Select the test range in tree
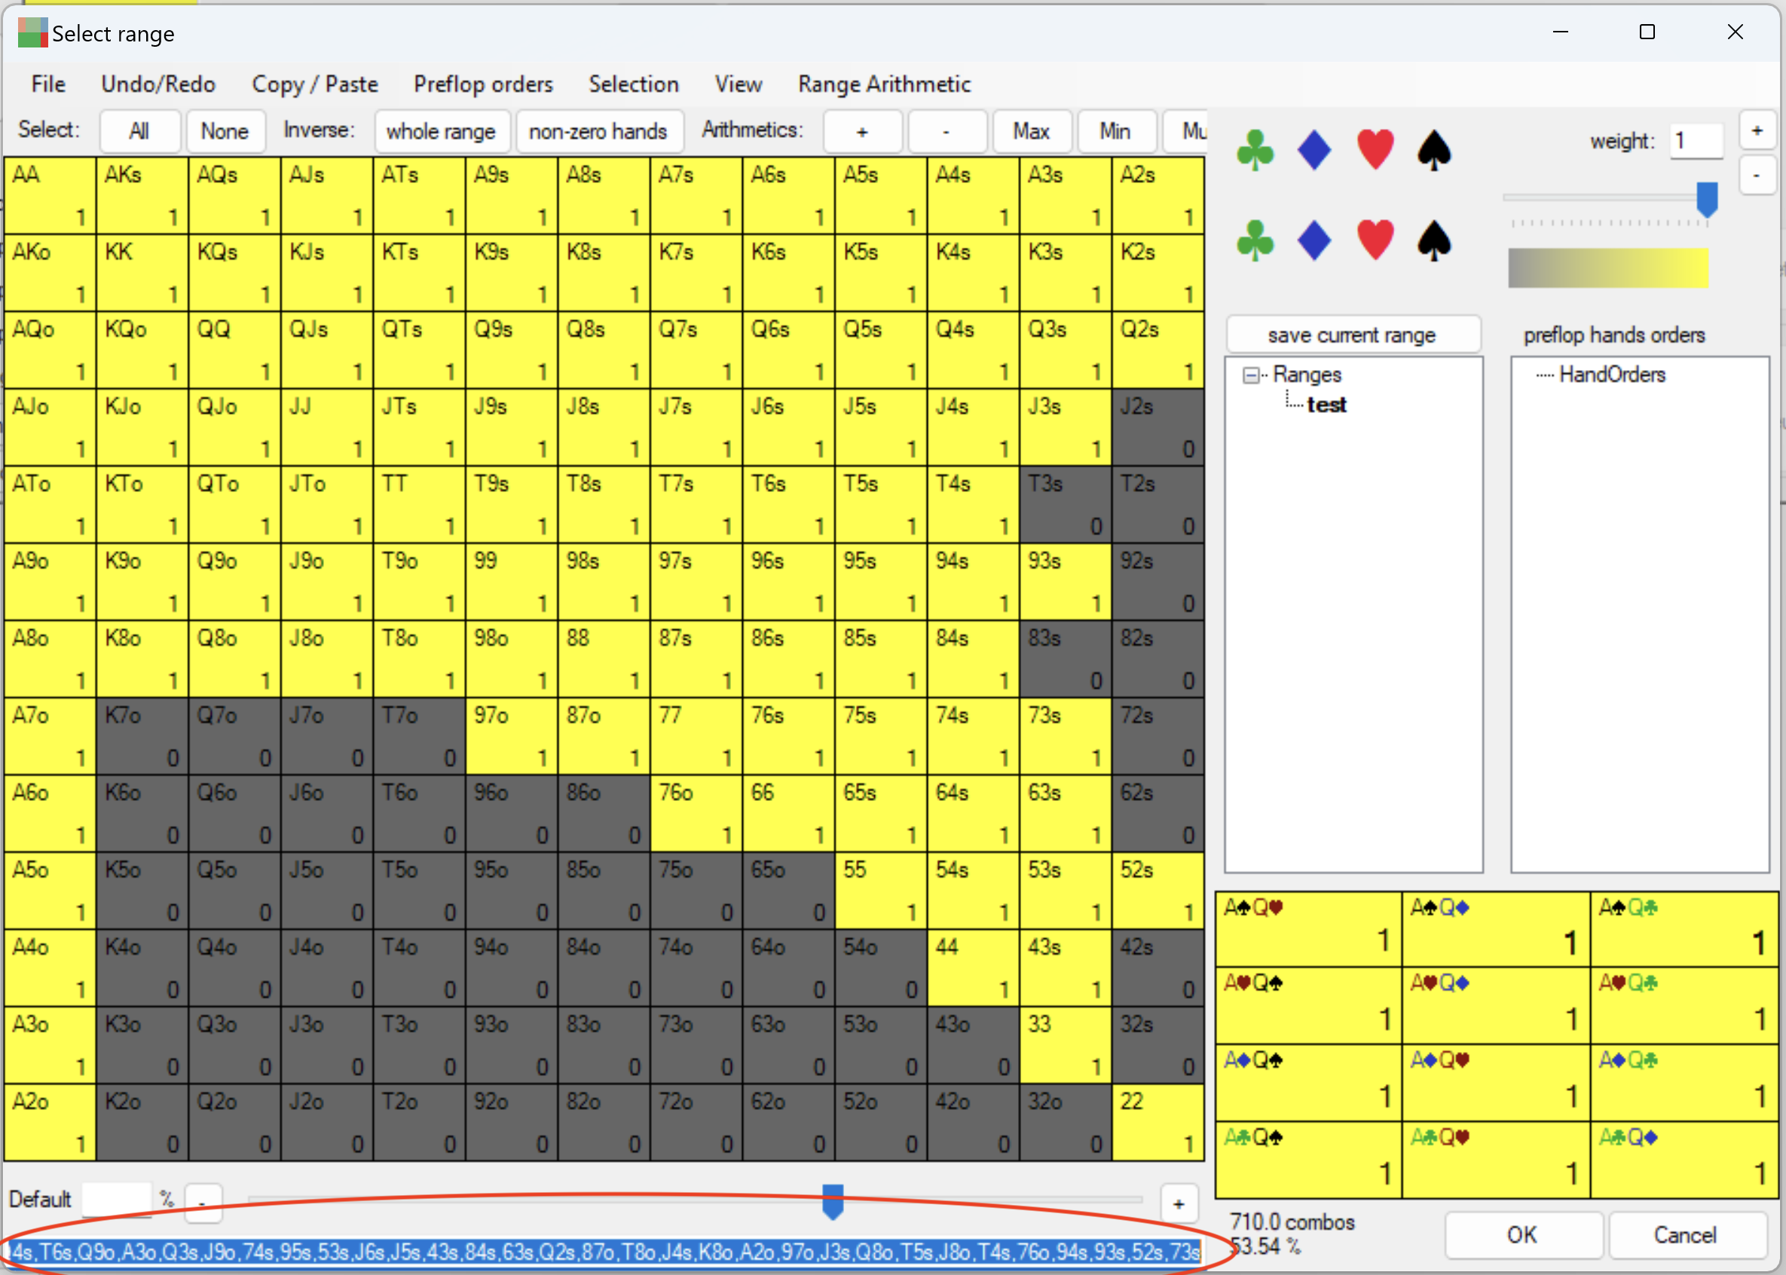The width and height of the screenshot is (1786, 1275). (x=1327, y=405)
